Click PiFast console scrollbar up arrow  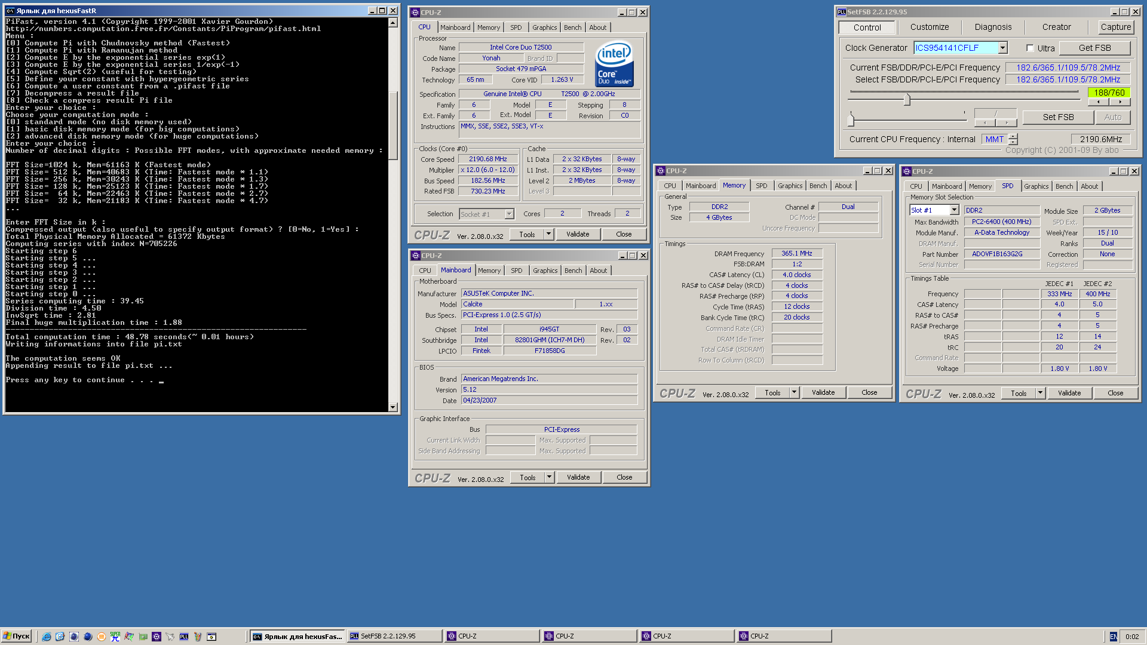[392, 23]
